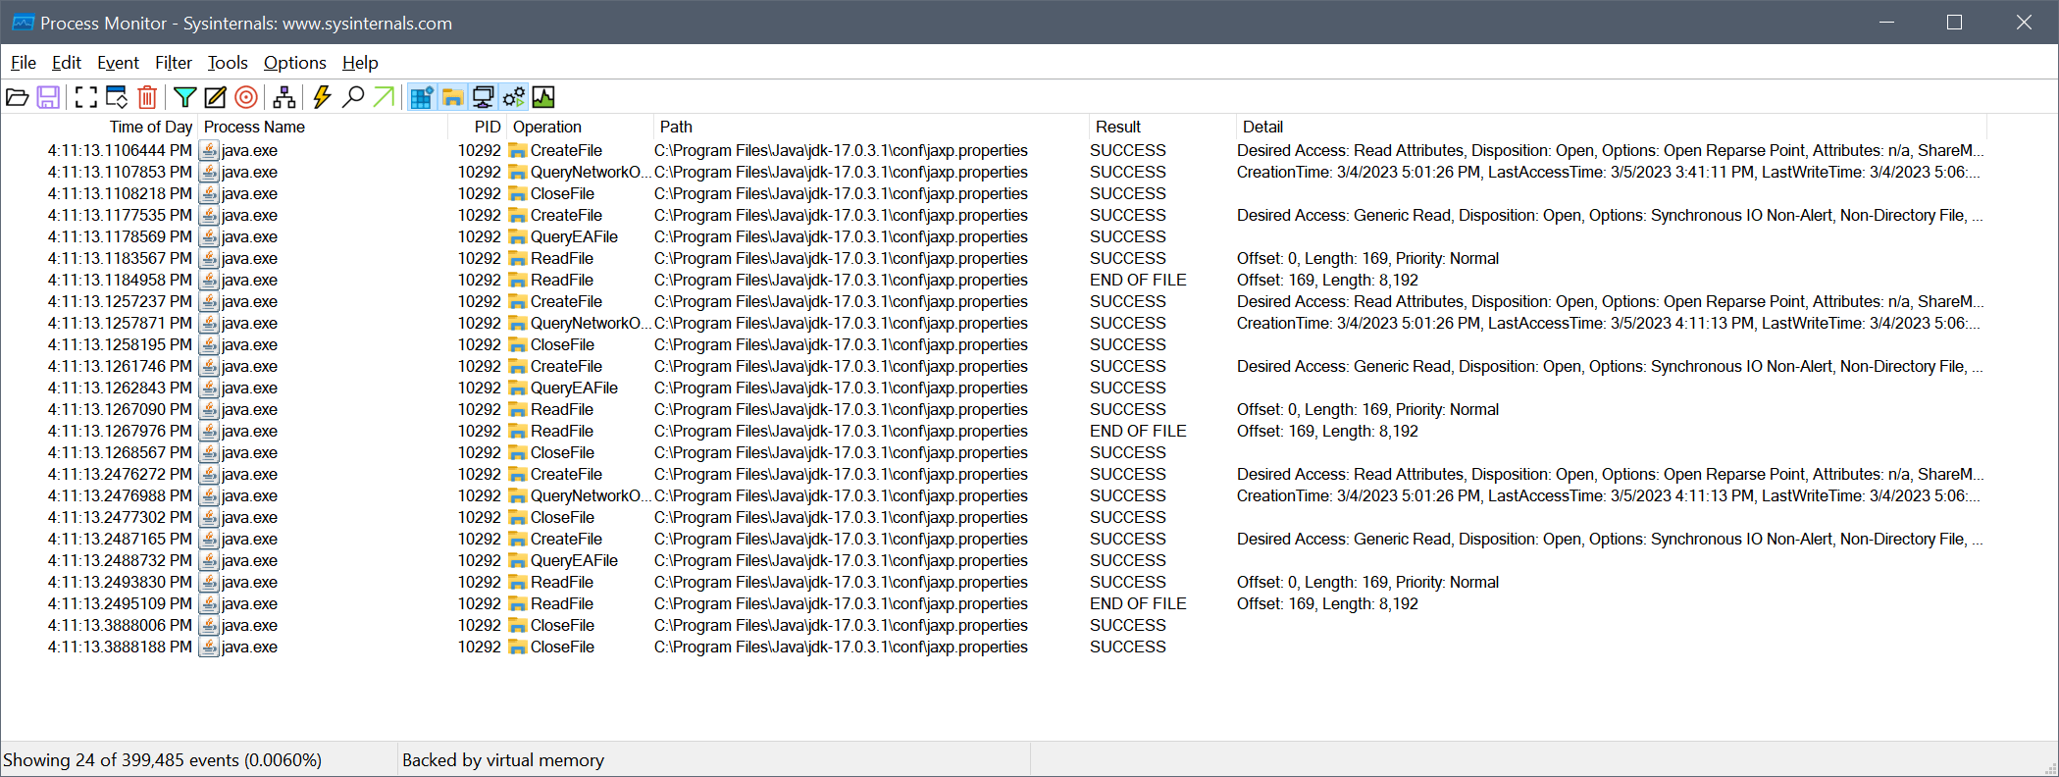Select the event at 4:11:13.1106444 PM

[x=994, y=150]
